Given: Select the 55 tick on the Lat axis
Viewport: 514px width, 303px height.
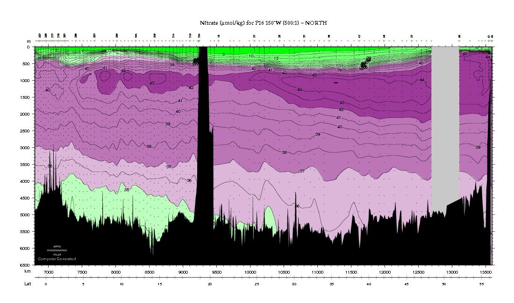Looking at the screenshot, I should (x=481, y=284).
